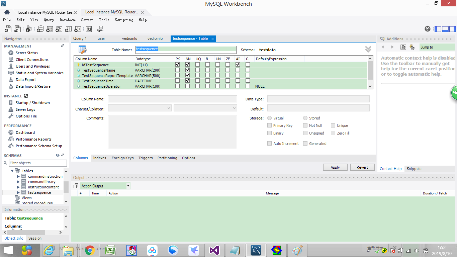Create a new view toolbar icon

[x=59, y=29]
